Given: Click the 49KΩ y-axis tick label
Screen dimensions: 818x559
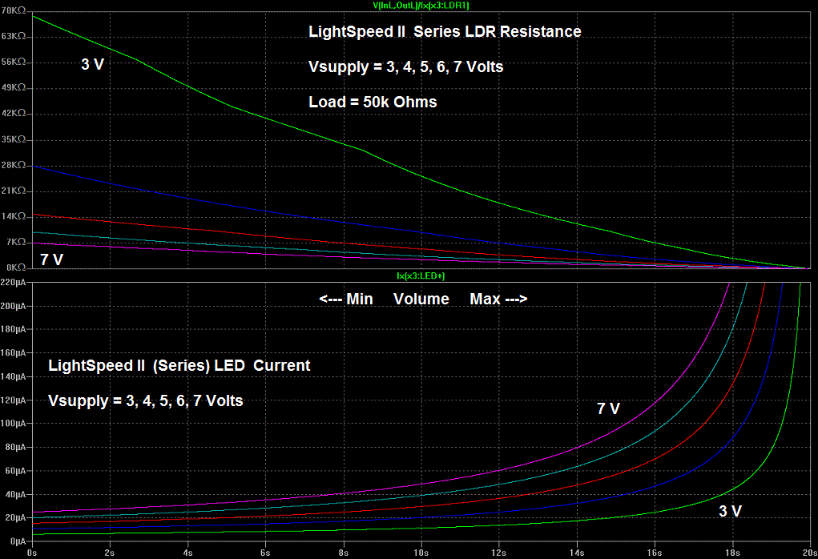Looking at the screenshot, I should click(x=13, y=87).
